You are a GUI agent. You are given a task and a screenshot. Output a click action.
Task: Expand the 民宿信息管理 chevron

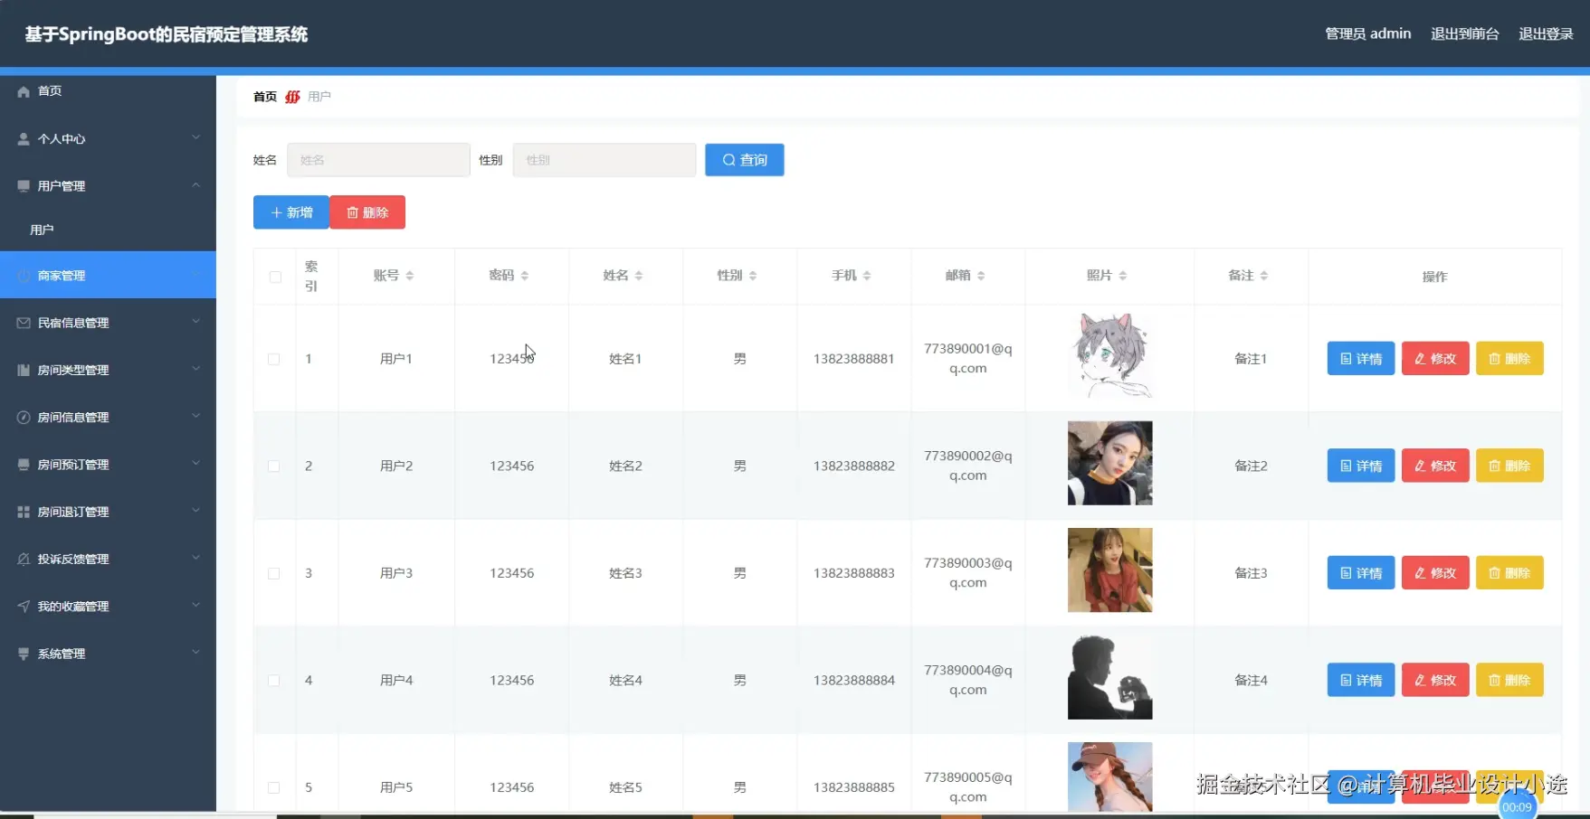click(196, 322)
